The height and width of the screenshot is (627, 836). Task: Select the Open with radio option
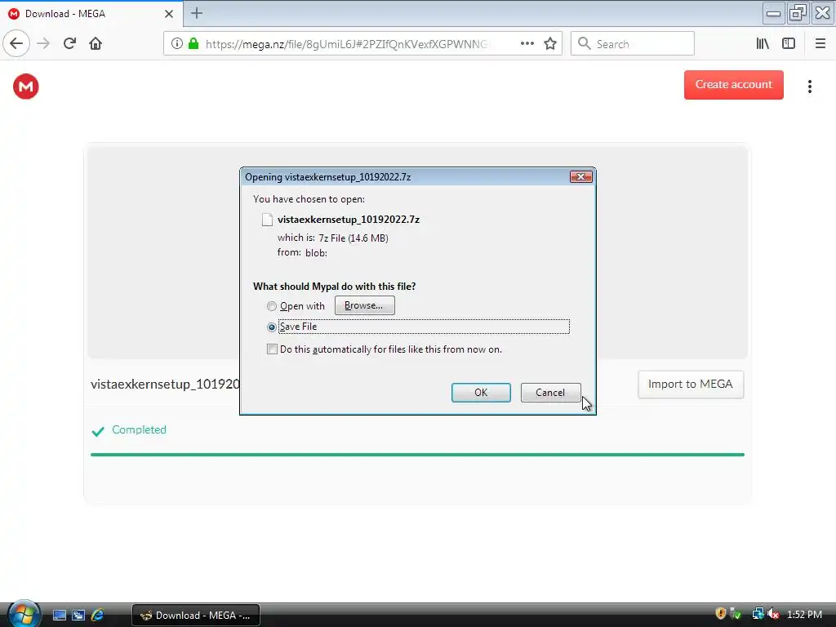point(272,307)
